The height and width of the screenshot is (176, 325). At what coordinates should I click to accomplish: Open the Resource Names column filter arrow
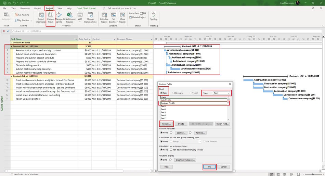coord(152,39)
